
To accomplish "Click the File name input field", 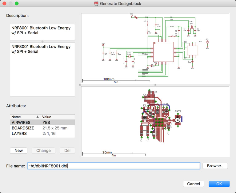I will coord(113,166).
